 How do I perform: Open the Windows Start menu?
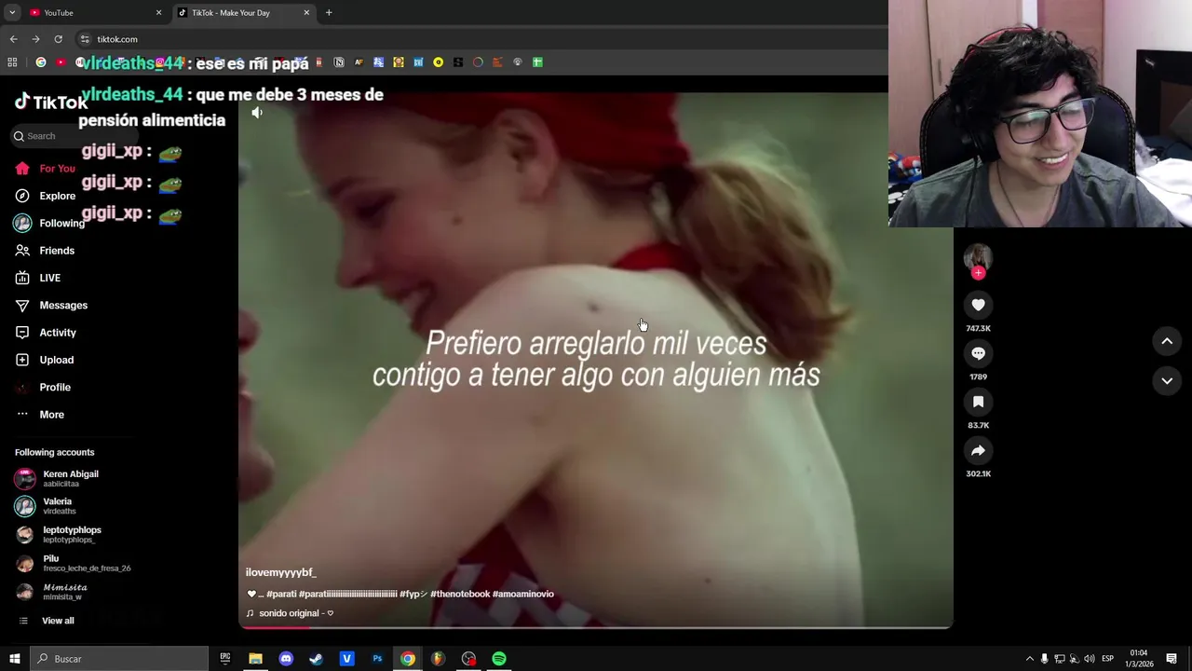click(14, 659)
